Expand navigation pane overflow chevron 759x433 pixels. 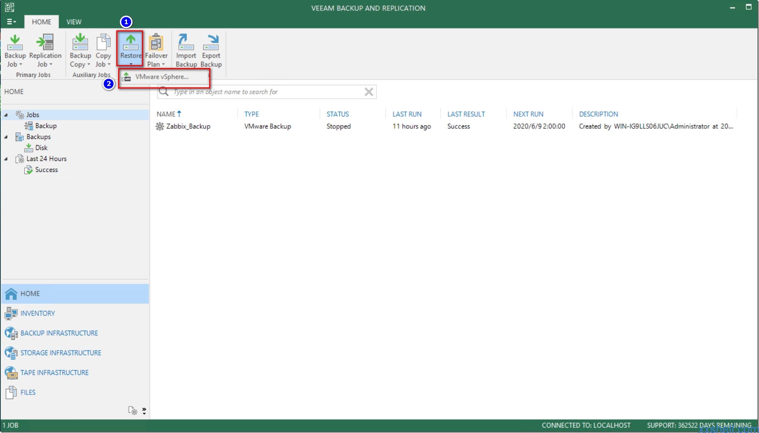(144, 410)
